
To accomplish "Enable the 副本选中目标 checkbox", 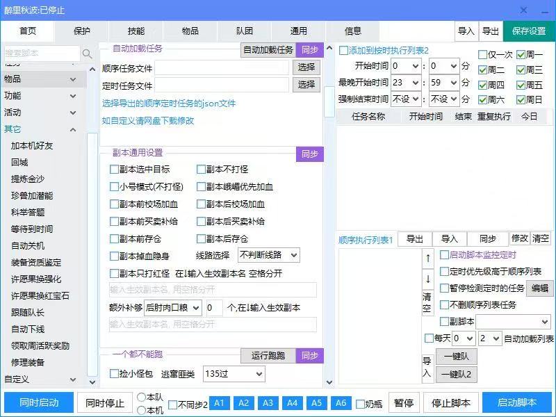I will 115,170.
